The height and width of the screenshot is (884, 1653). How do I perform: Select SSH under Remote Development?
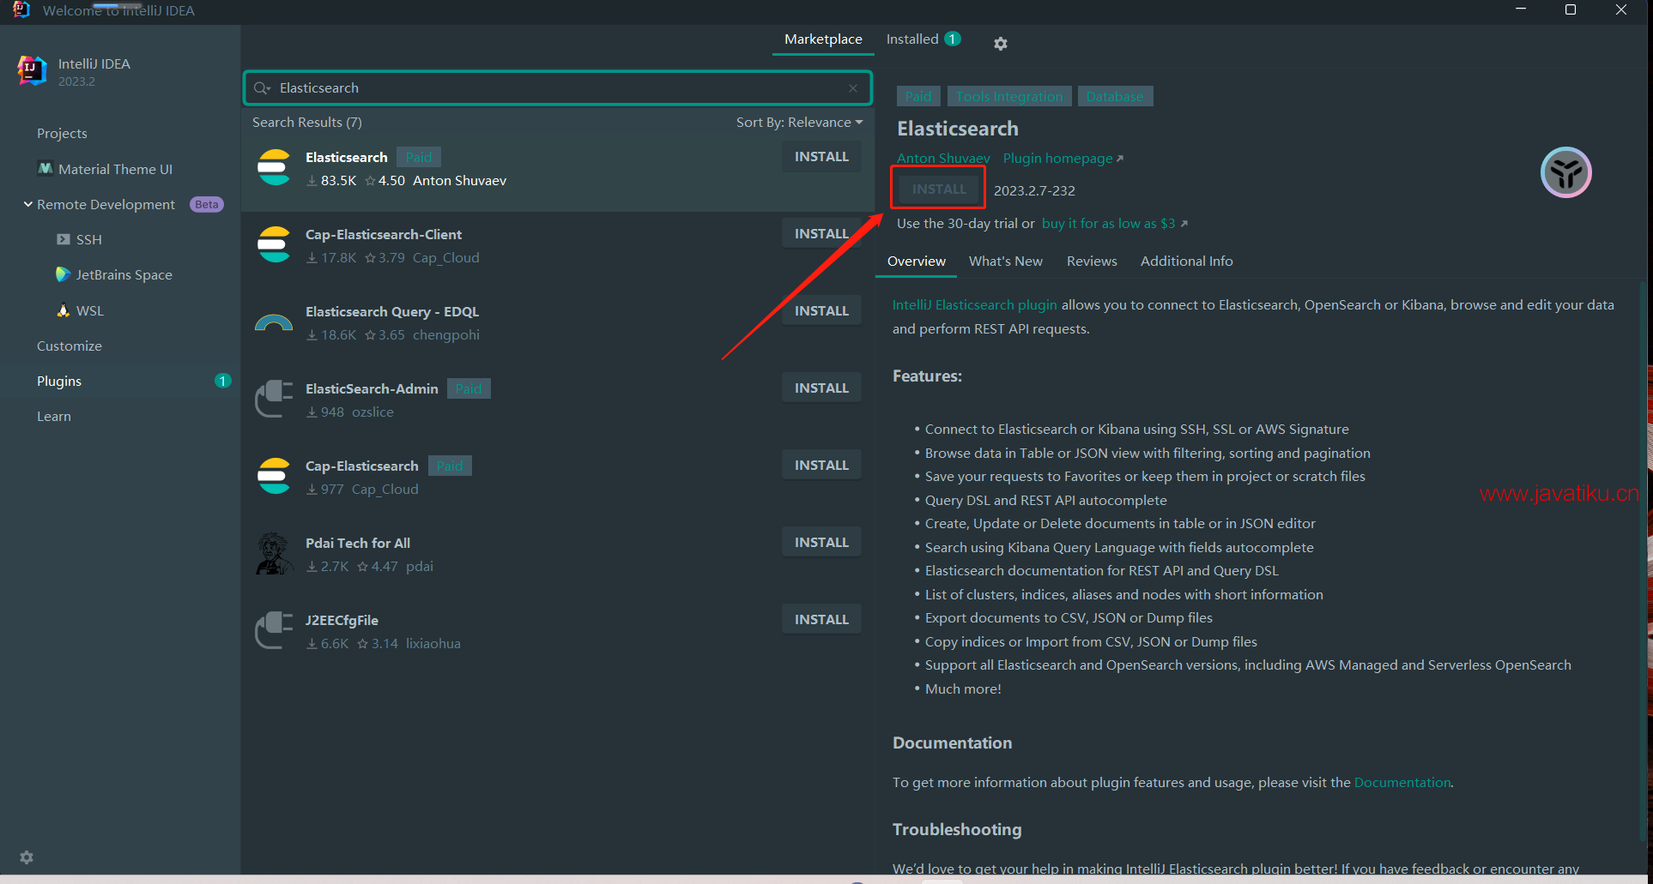(x=89, y=240)
